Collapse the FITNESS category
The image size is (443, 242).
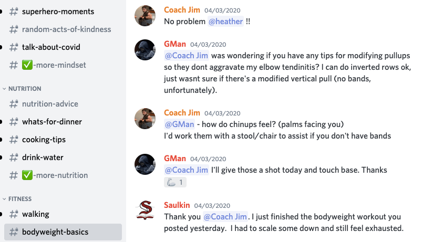(20, 199)
